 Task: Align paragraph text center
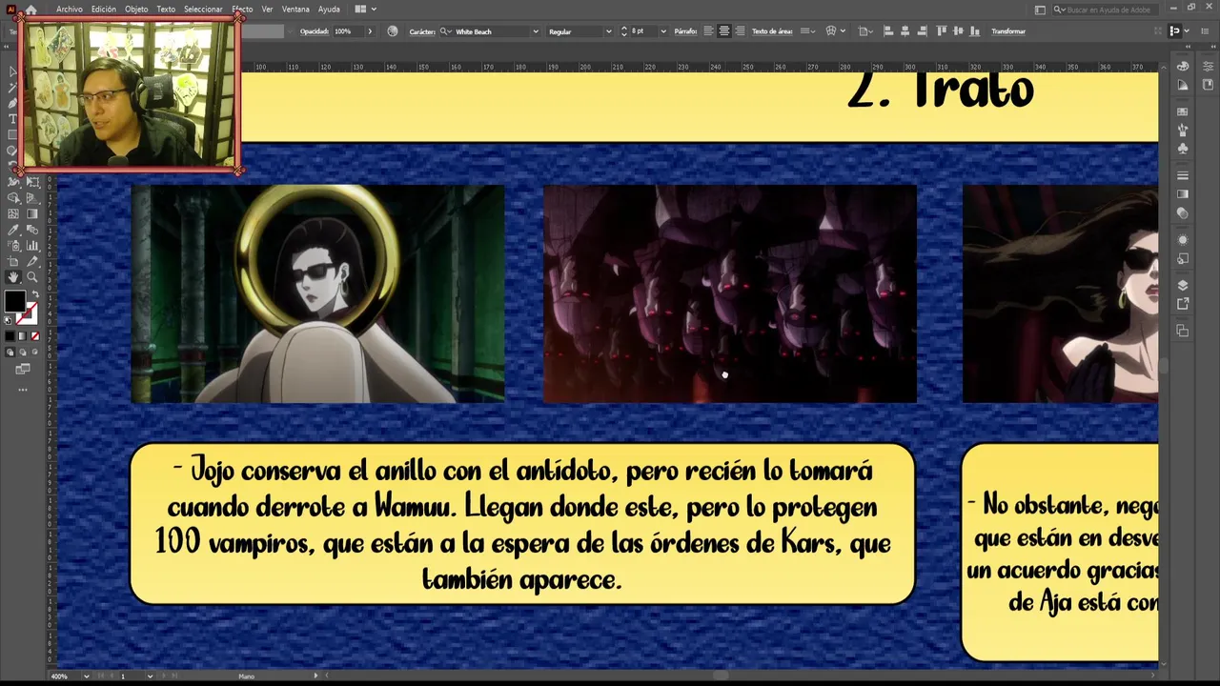tap(724, 31)
